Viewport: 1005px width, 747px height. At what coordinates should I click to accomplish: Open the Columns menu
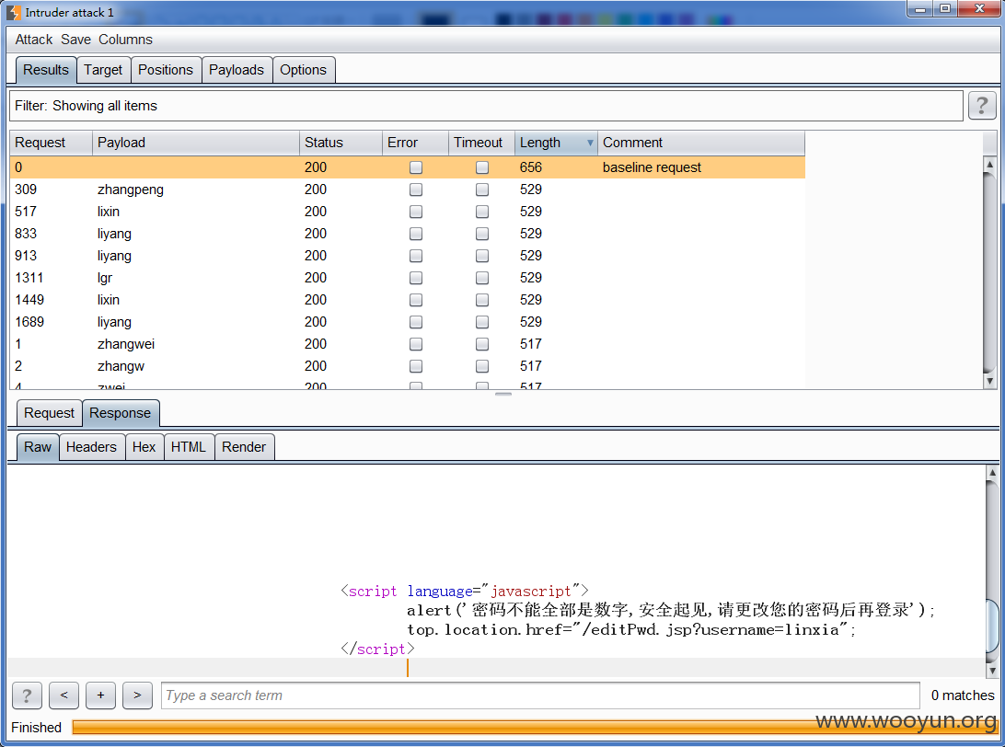coord(125,40)
